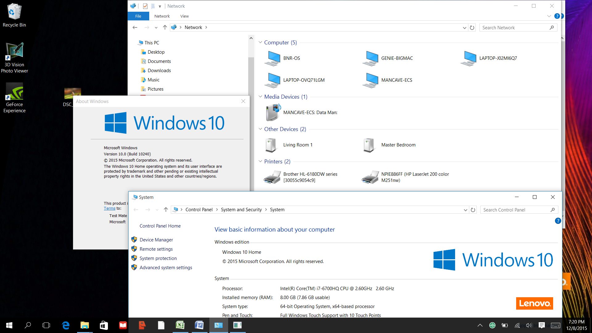Collapse the Media Devices (1) group
This screenshot has height=333, width=592.
260,97
